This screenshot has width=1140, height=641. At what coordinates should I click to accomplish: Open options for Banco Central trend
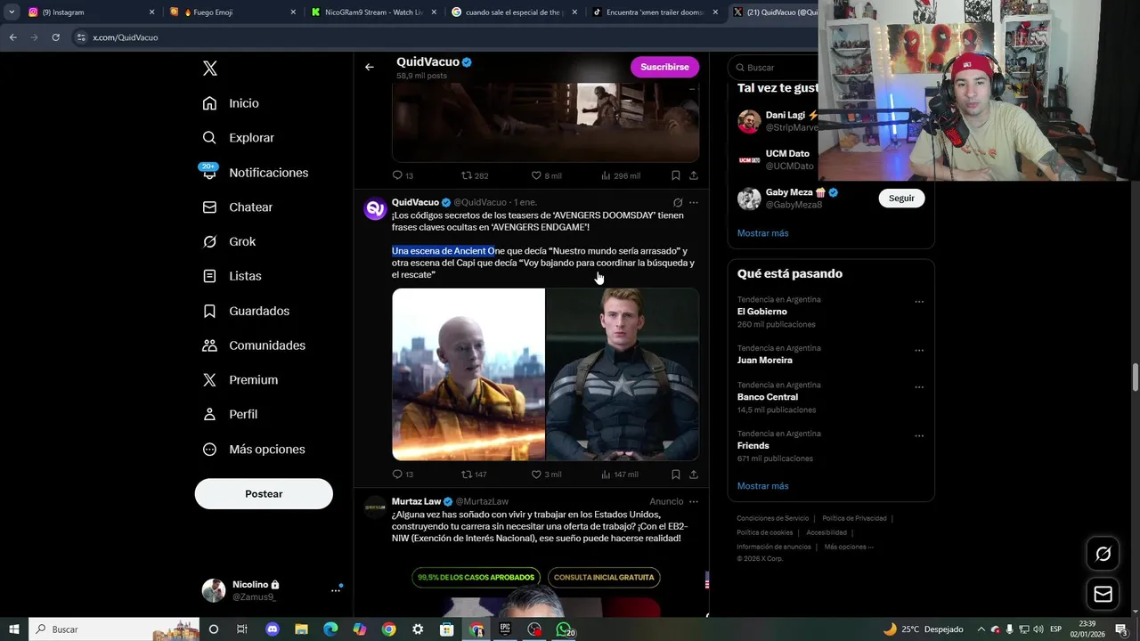pyautogui.click(x=919, y=387)
